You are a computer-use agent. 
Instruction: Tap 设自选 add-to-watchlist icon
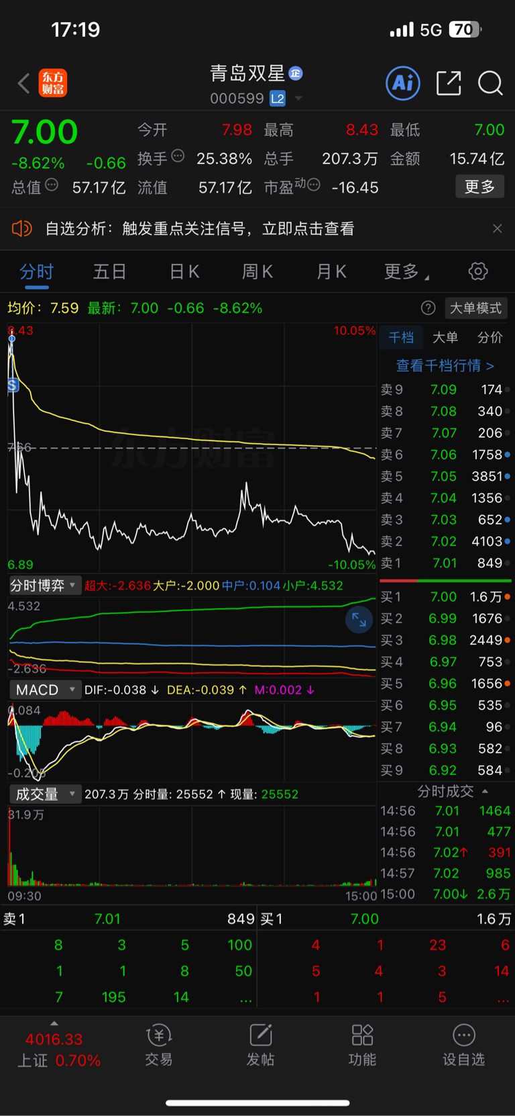tap(463, 1045)
